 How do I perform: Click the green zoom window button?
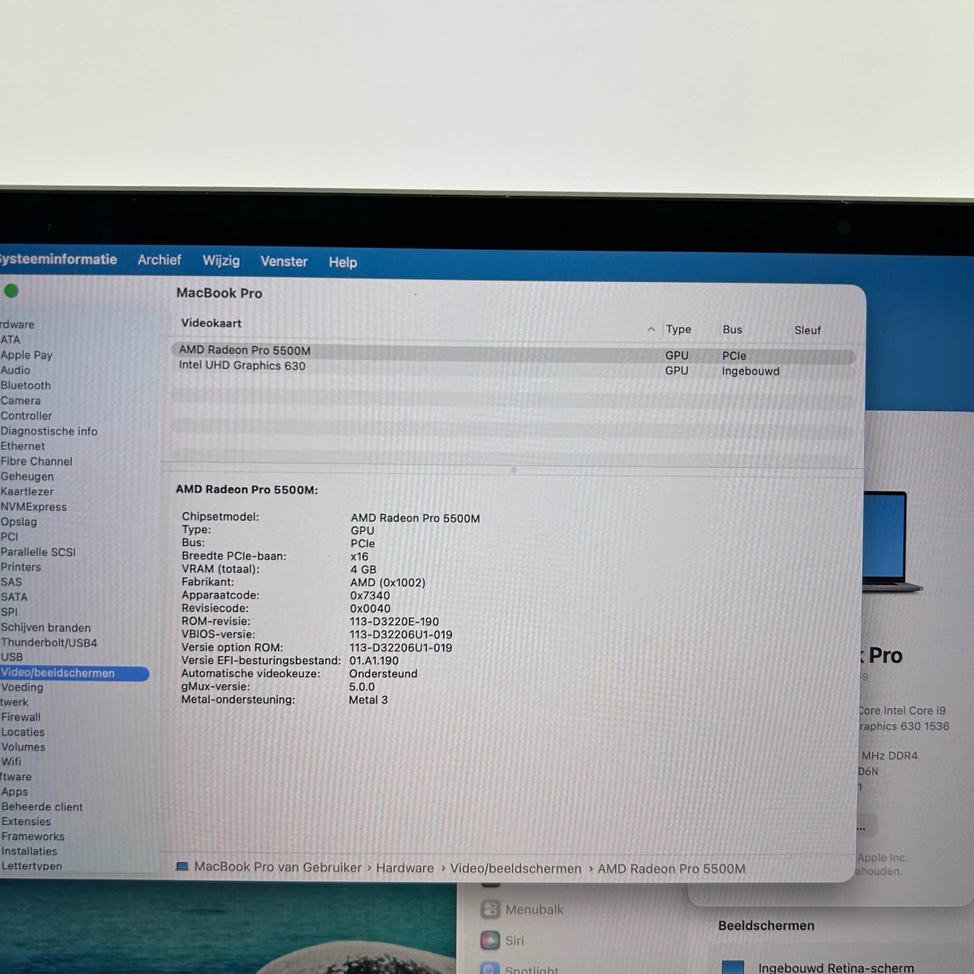click(11, 291)
